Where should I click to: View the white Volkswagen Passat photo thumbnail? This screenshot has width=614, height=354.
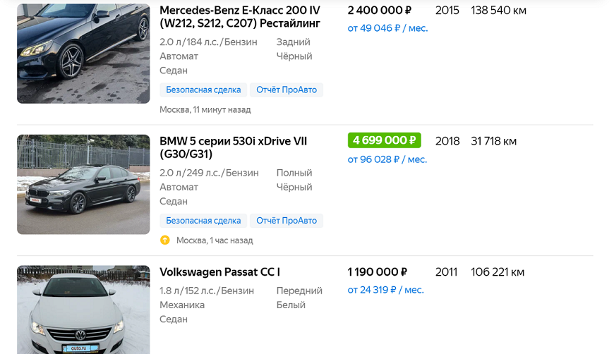[83, 310]
